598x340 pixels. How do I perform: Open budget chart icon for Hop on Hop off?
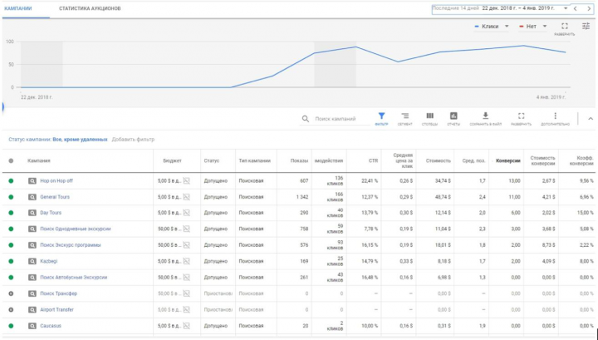click(187, 181)
